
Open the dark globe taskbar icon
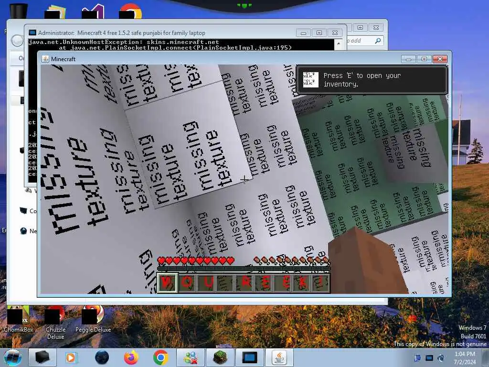coord(102,357)
